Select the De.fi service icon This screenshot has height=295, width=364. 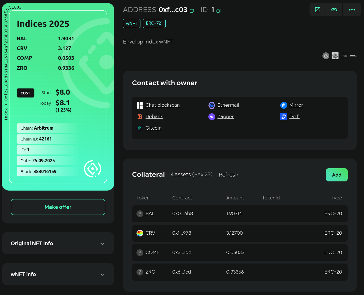click(283, 116)
